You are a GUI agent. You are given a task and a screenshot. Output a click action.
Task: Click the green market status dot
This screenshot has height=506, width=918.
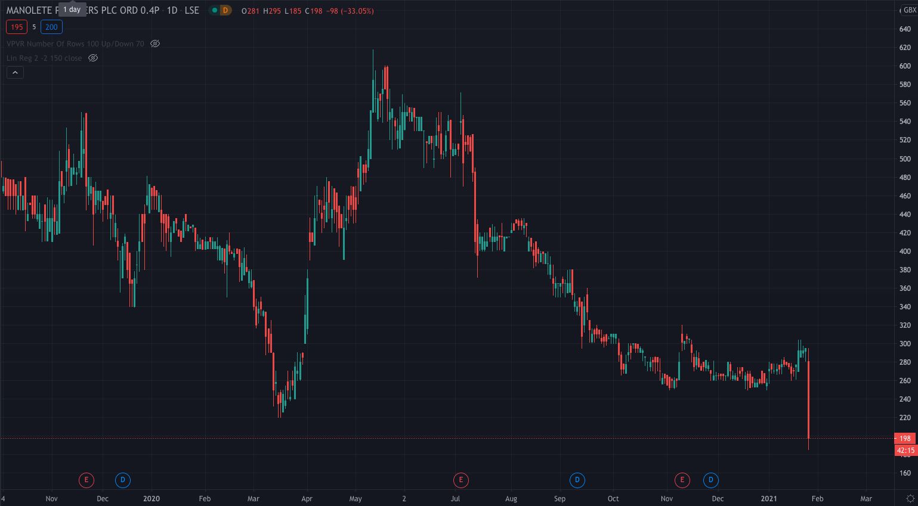[x=215, y=10]
